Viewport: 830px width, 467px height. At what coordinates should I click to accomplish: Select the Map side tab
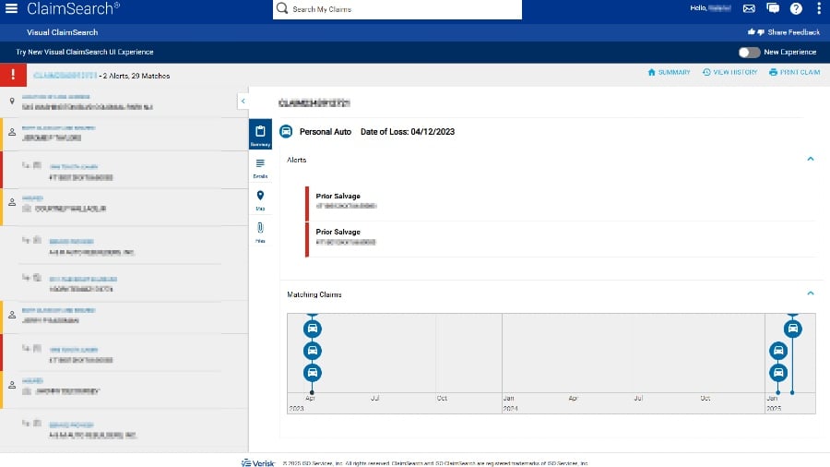click(x=260, y=200)
